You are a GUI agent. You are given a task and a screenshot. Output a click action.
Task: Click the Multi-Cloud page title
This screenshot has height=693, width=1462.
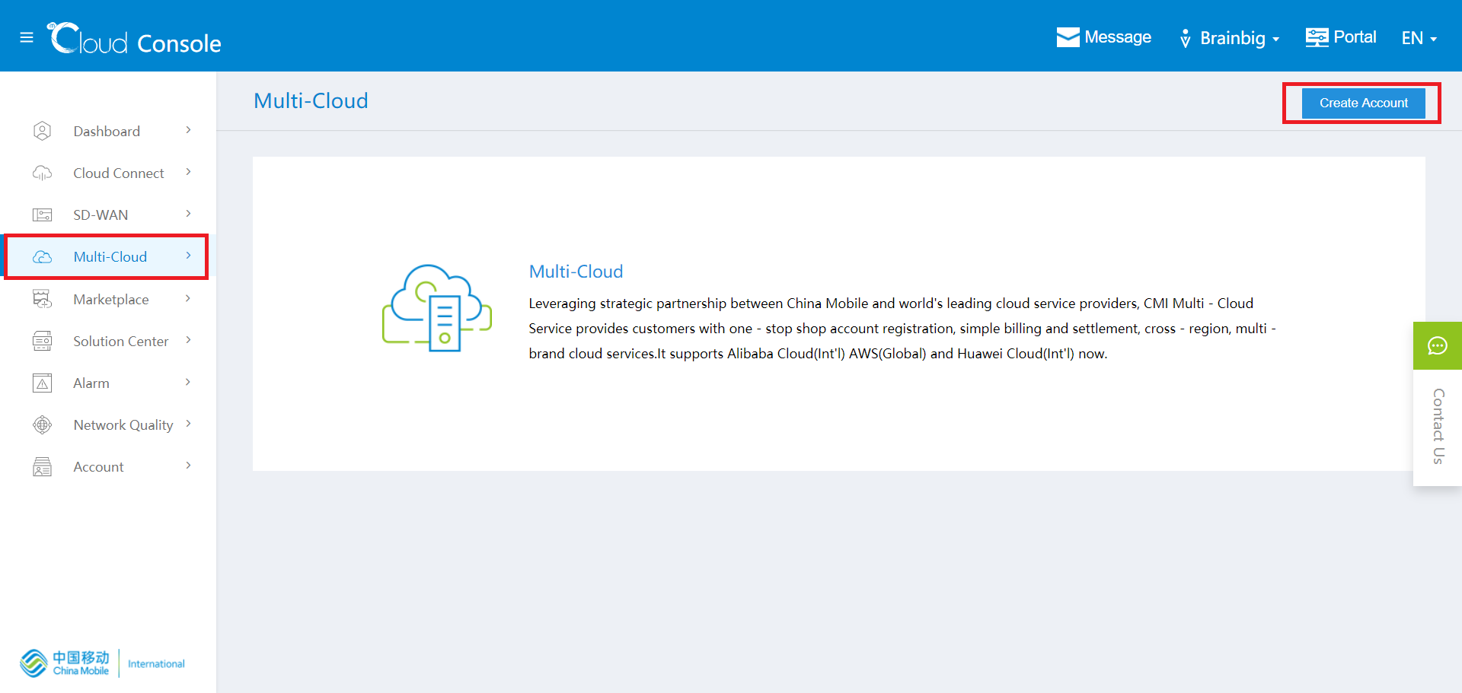click(x=311, y=100)
